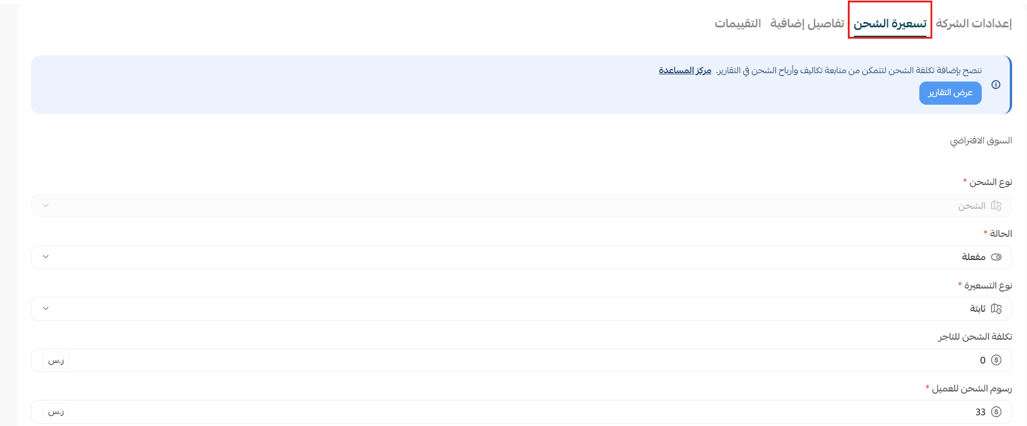Click the رسوم الشحن للعميل input showing 33
The image size is (1027, 426).
pyautogui.click(x=521, y=412)
